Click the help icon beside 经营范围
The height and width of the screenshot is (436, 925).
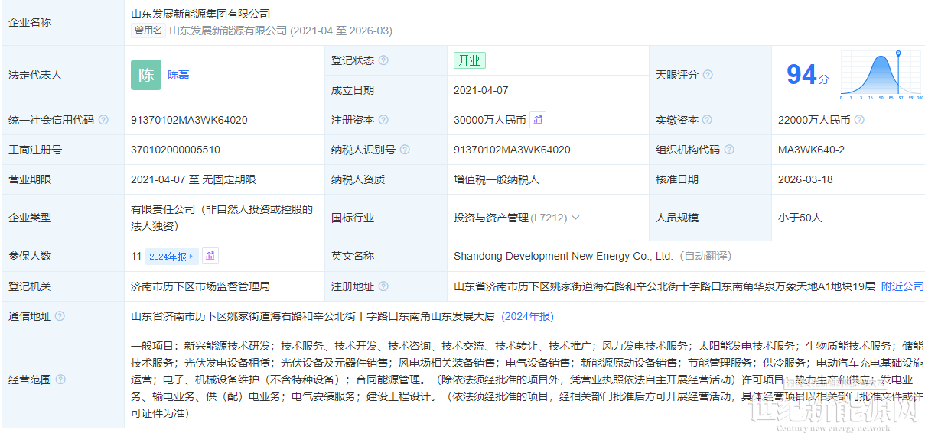60,379
